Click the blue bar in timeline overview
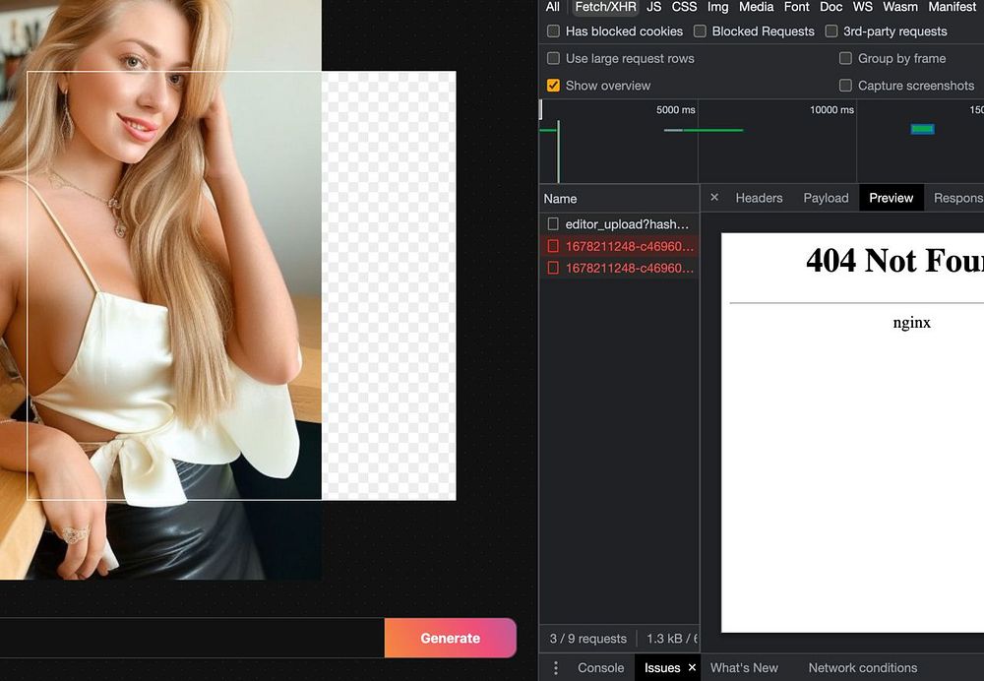 922,129
